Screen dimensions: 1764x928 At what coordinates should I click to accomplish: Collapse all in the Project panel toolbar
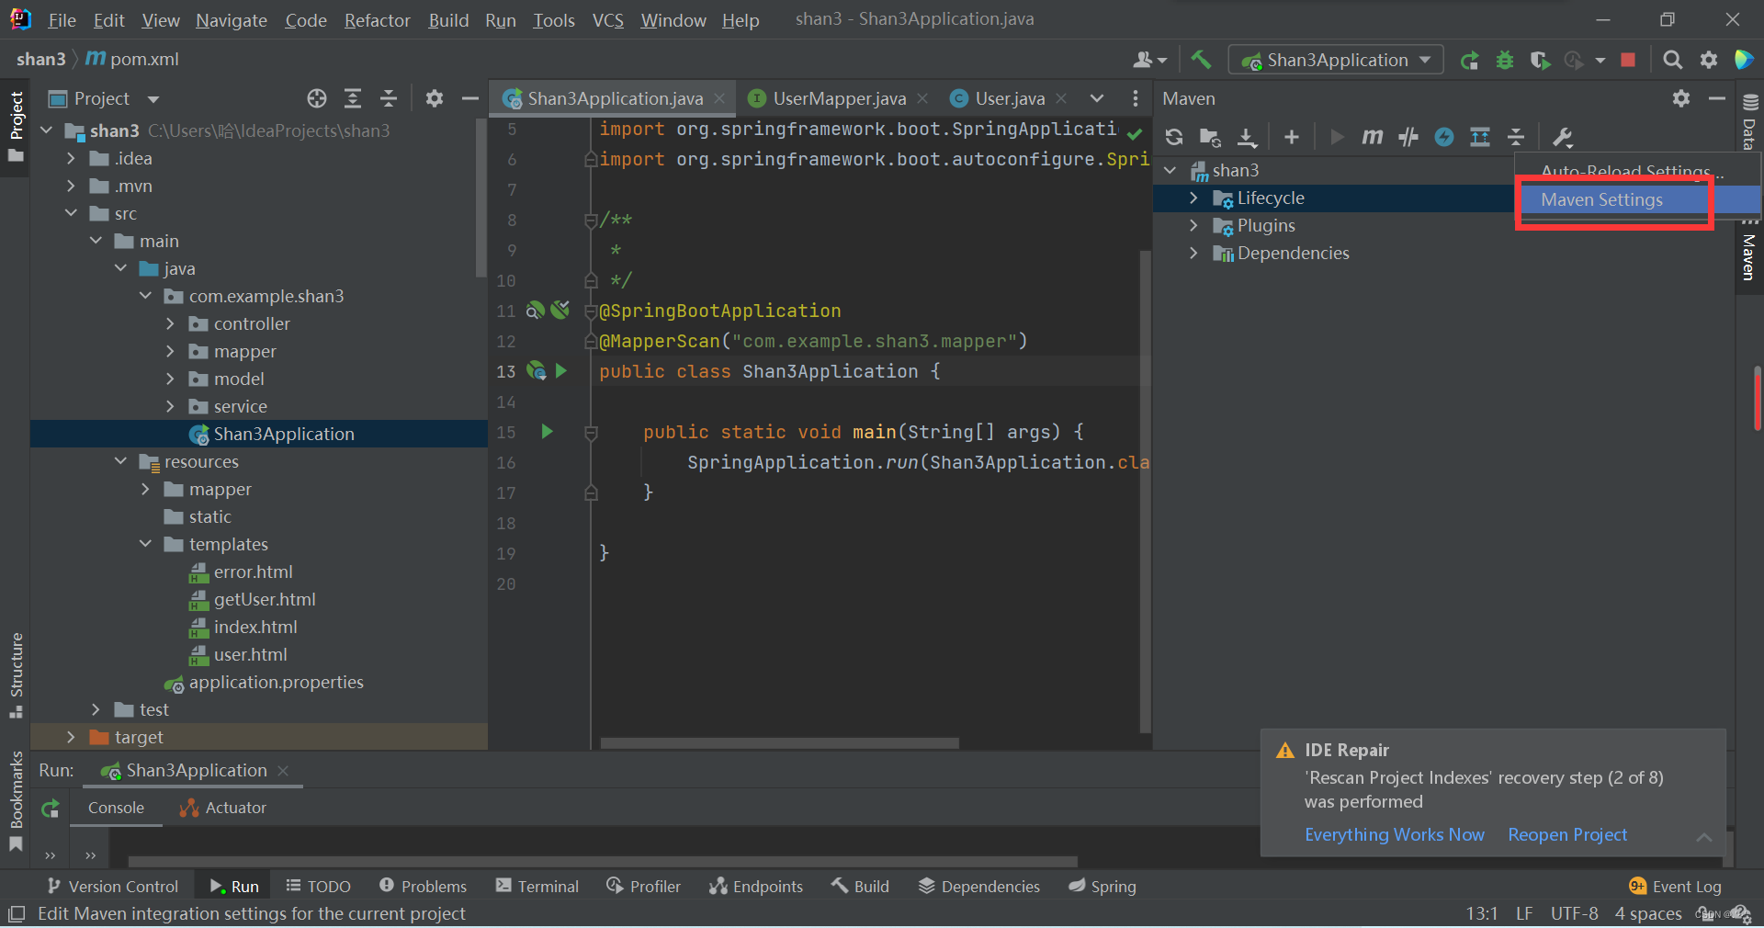(x=389, y=98)
